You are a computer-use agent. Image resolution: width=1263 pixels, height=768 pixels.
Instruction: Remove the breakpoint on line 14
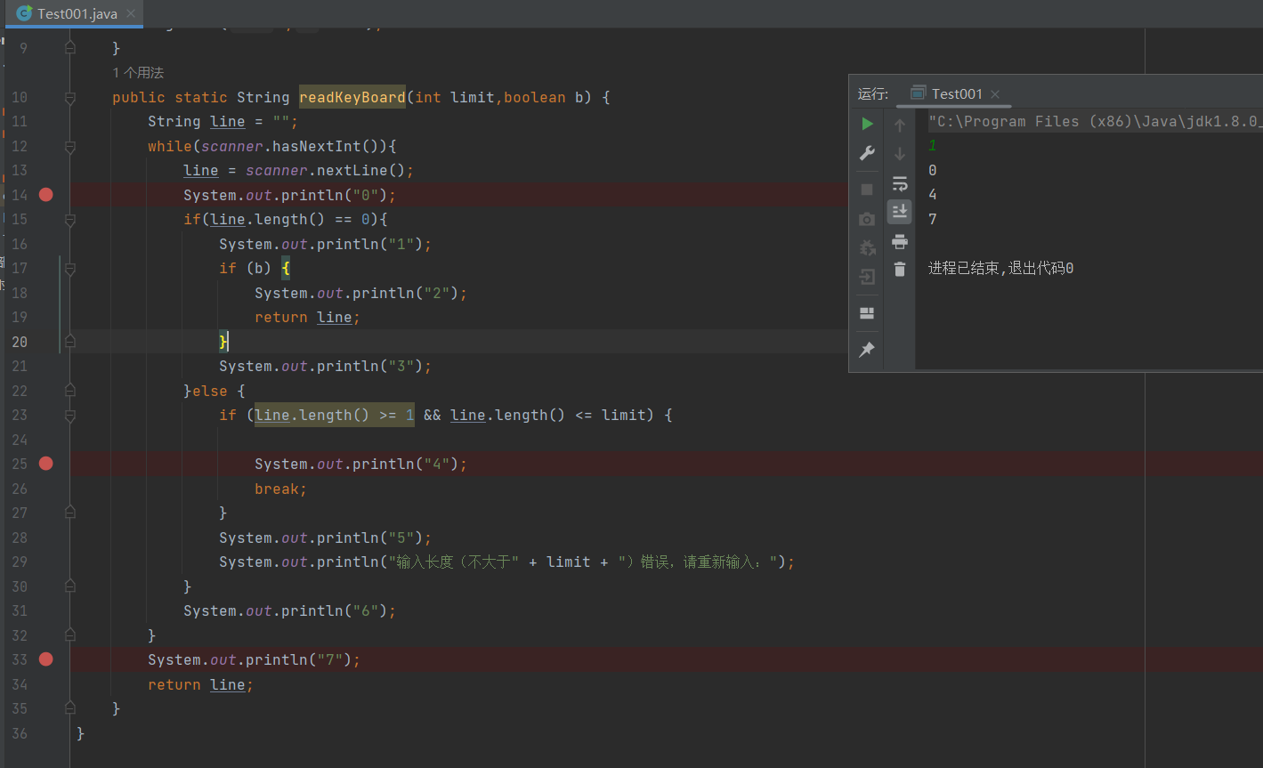pos(46,195)
